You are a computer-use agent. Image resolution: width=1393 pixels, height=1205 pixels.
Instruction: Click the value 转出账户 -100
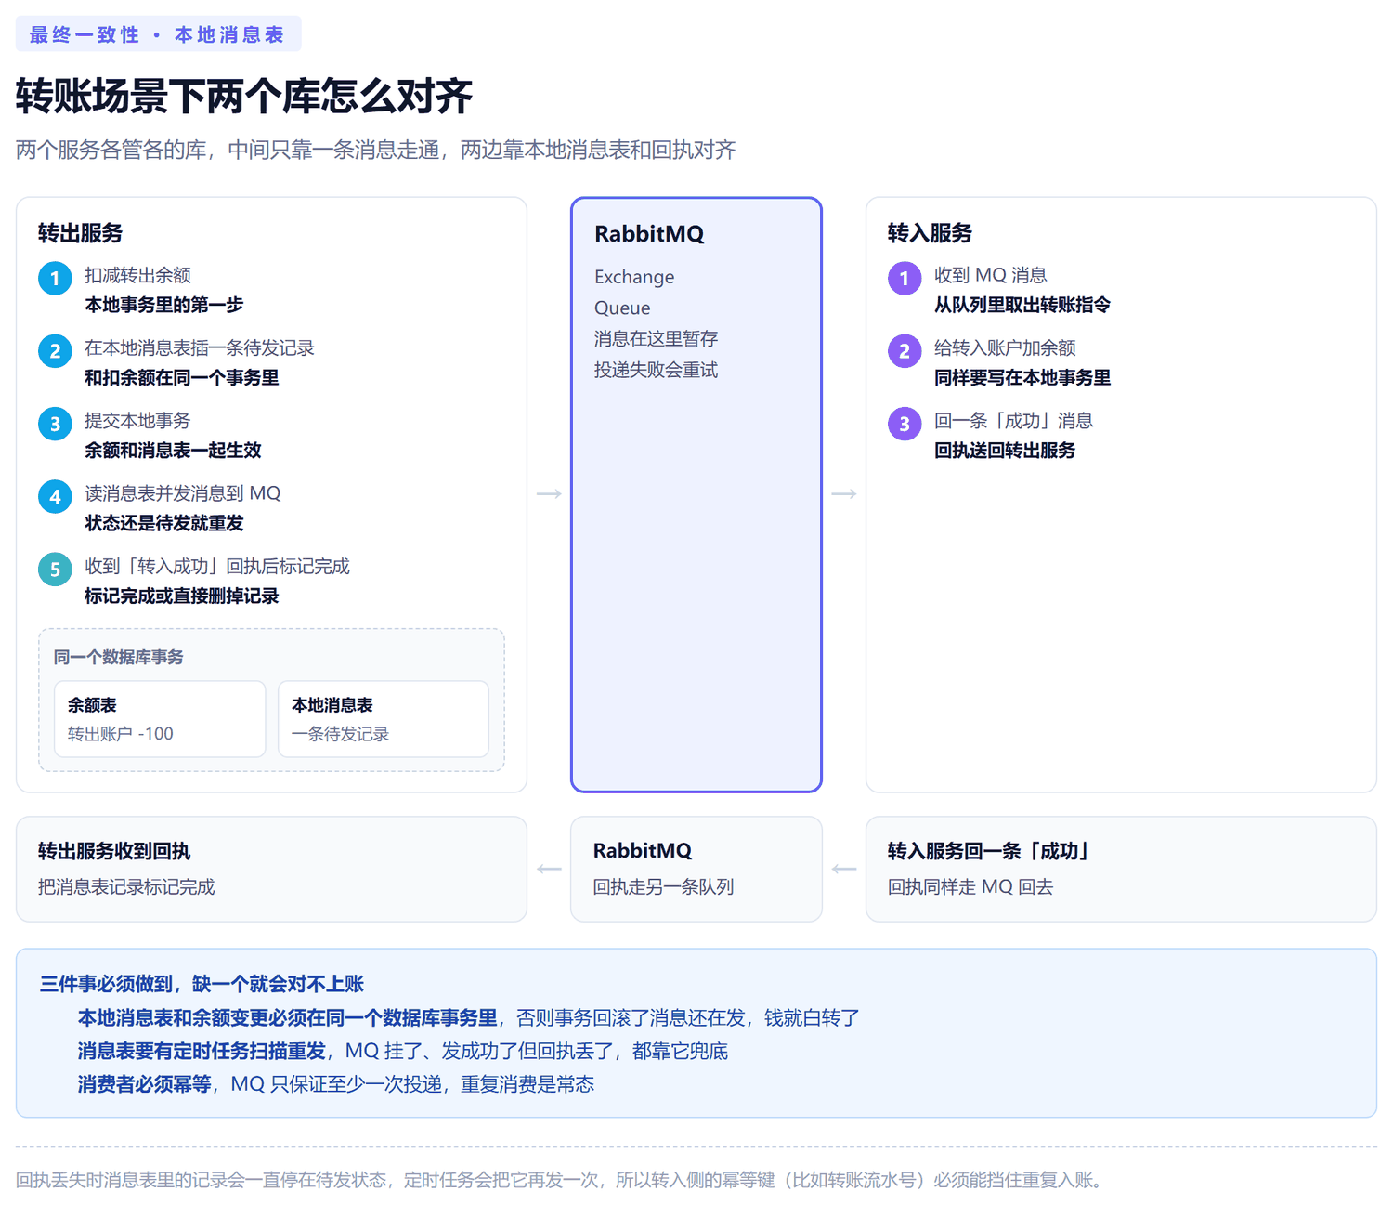click(121, 734)
